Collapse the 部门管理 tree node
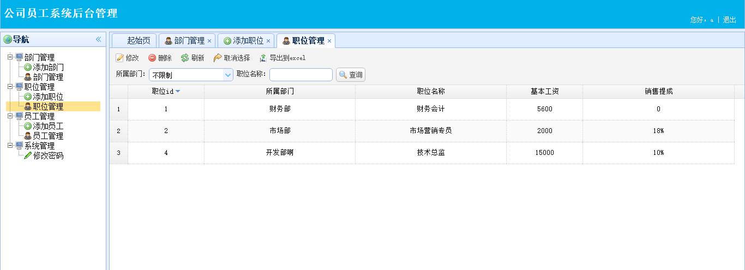The image size is (745, 270). pos(10,57)
